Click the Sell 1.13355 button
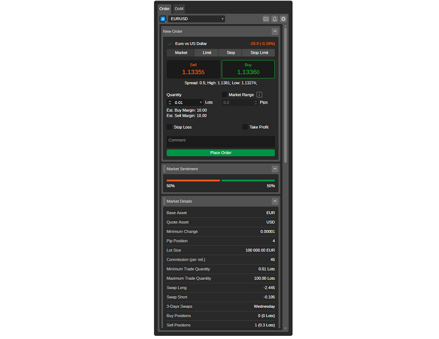The image size is (439, 339). 193,70
